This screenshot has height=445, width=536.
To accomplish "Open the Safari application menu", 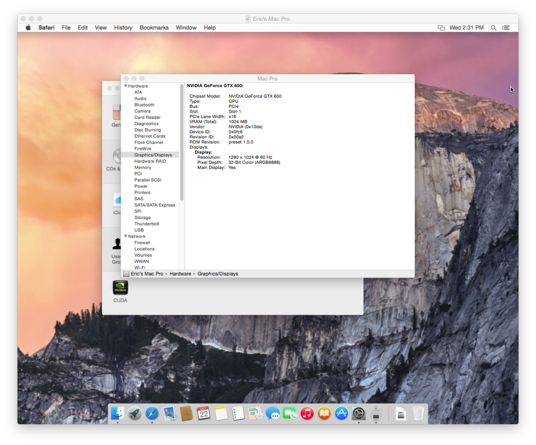I will click(46, 27).
